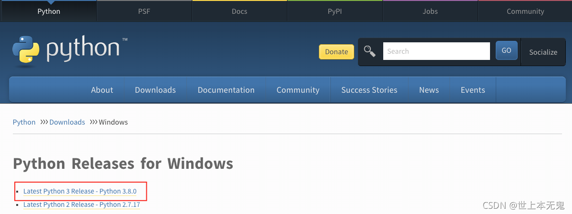Focus the Search input field
572x214 pixels.
[x=436, y=51]
